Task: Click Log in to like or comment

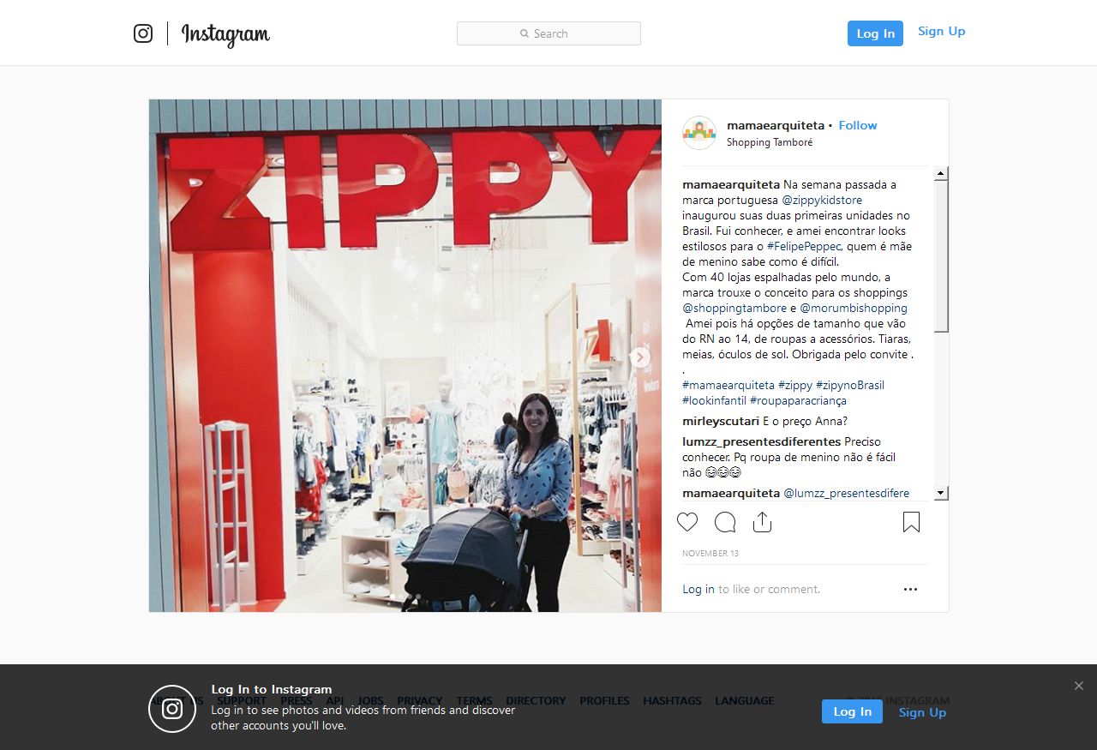Action: [x=698, y=589]
